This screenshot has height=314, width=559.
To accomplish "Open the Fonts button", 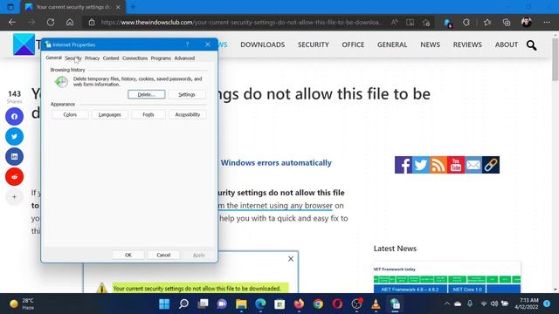I will coord(148,114).
